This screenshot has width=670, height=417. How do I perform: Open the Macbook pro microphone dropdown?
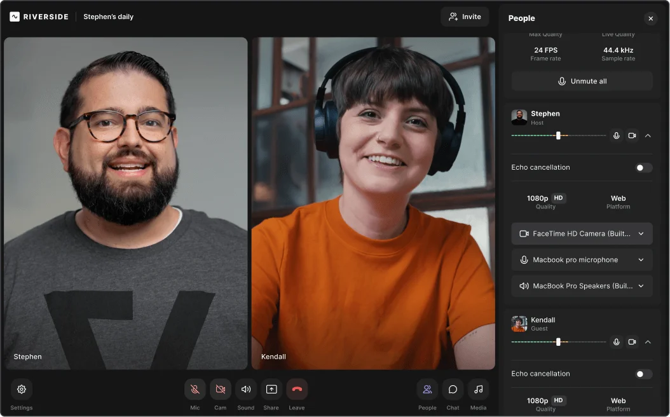click(x=582, y=259)
